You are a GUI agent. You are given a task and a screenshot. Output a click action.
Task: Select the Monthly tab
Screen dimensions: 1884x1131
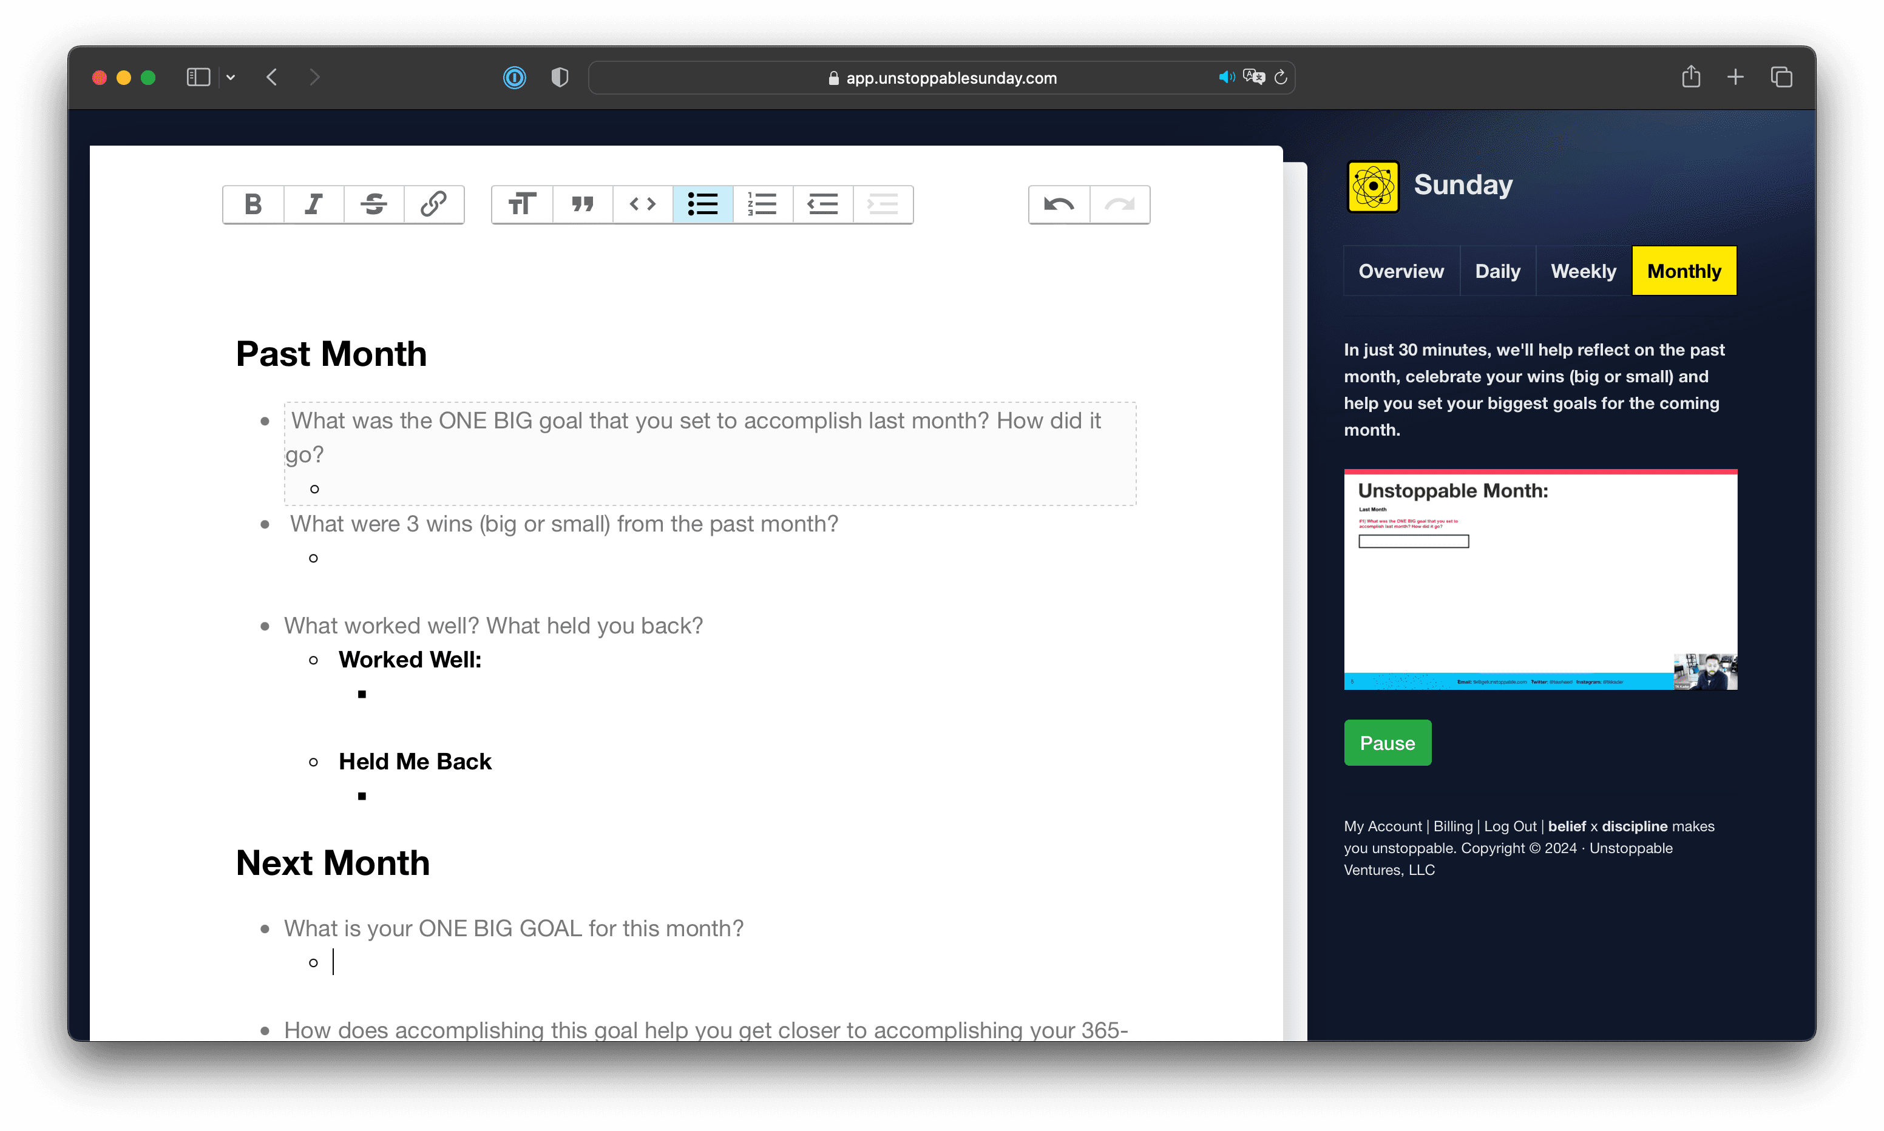pos(1684,271)
